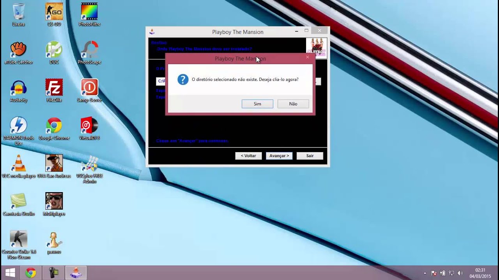Viewport: 499px width, 280px height.
Task: Open the taskbar clock and date
Action: pos(480,273)
